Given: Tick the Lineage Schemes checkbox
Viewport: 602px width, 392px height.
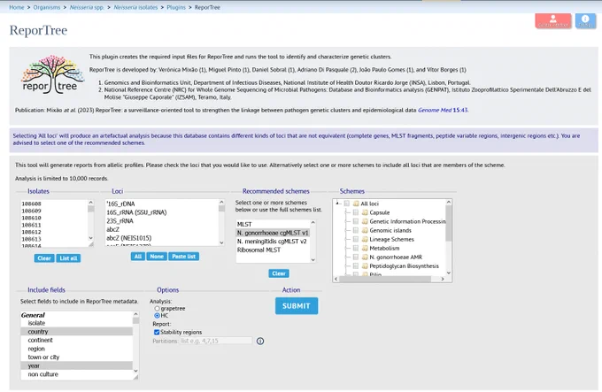Looking at the screenshot, I should [x=356, y=239].
